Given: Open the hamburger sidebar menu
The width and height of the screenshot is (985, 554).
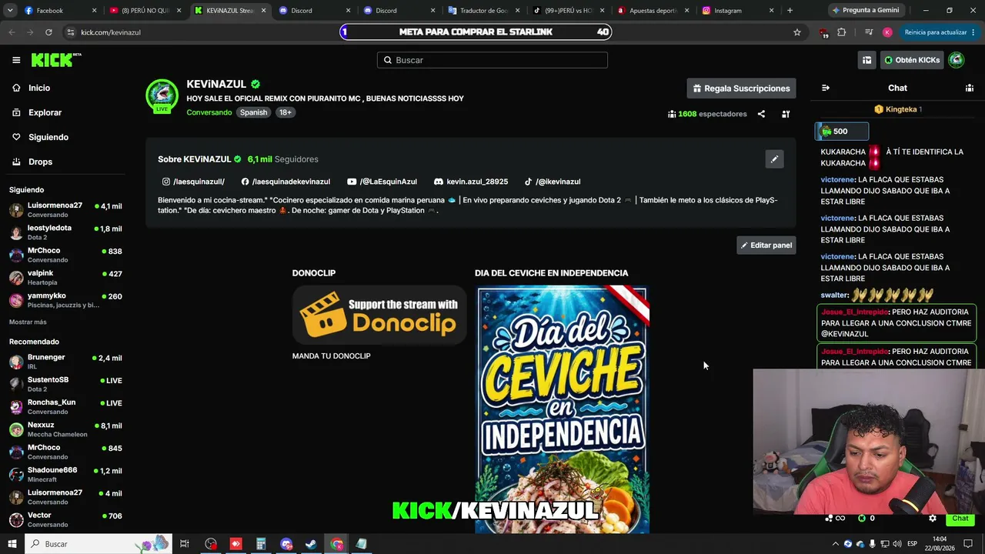Looking at the screenshot, I should click(16, 60).
